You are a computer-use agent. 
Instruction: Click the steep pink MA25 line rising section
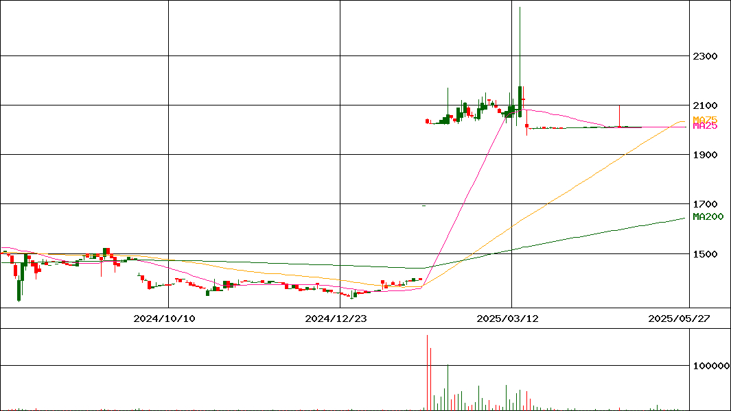(x=467, y=206)
